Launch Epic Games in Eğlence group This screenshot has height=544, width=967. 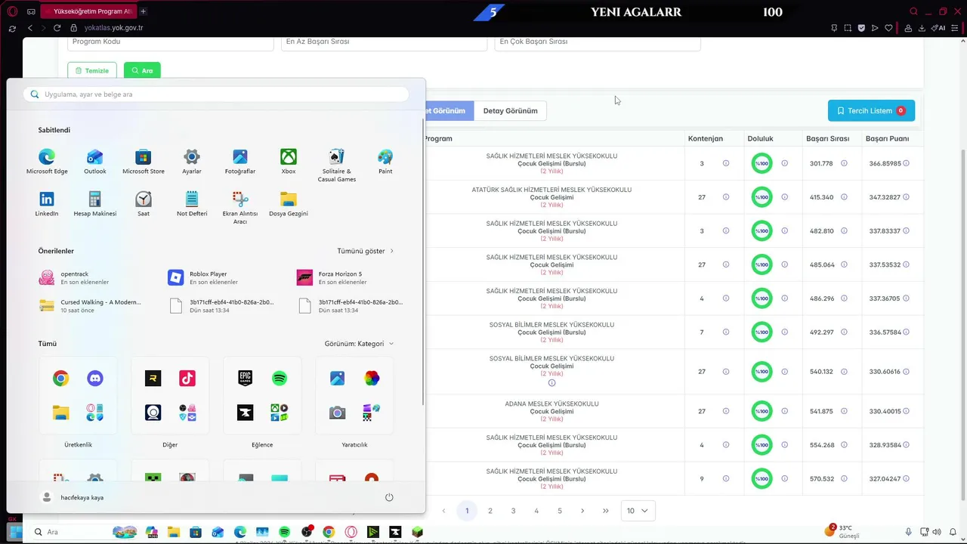click(x=245, y=379)
